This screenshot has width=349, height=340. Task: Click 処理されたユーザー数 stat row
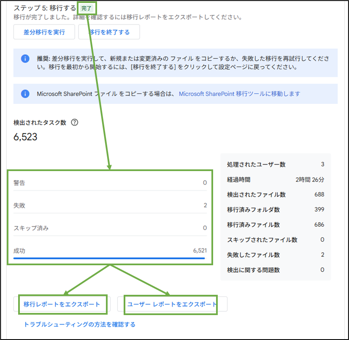click(x=276, y=164)
